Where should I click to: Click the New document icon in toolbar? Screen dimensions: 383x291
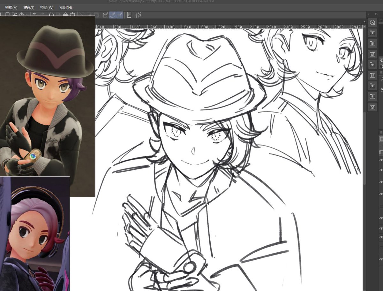click(7, 15)
